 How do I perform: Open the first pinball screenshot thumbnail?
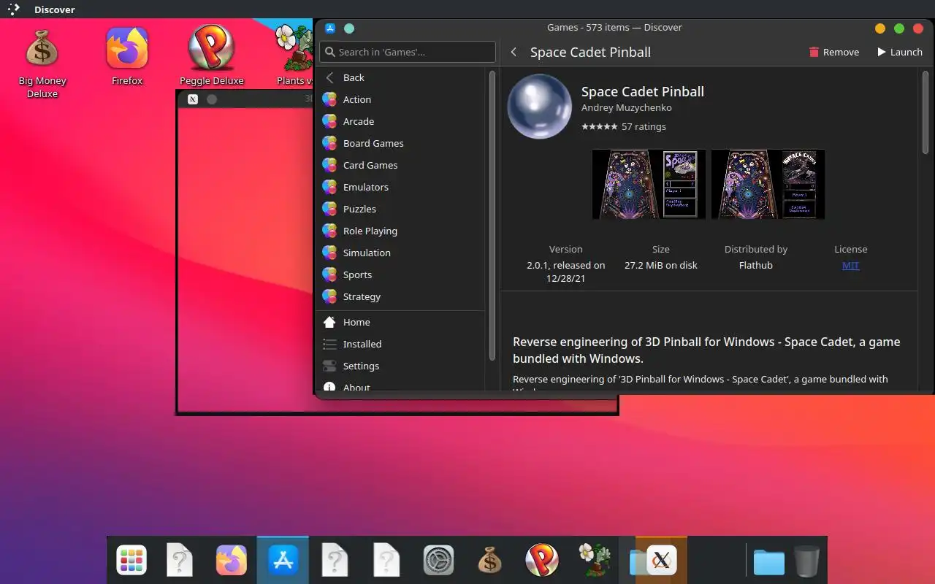point(649,184)
